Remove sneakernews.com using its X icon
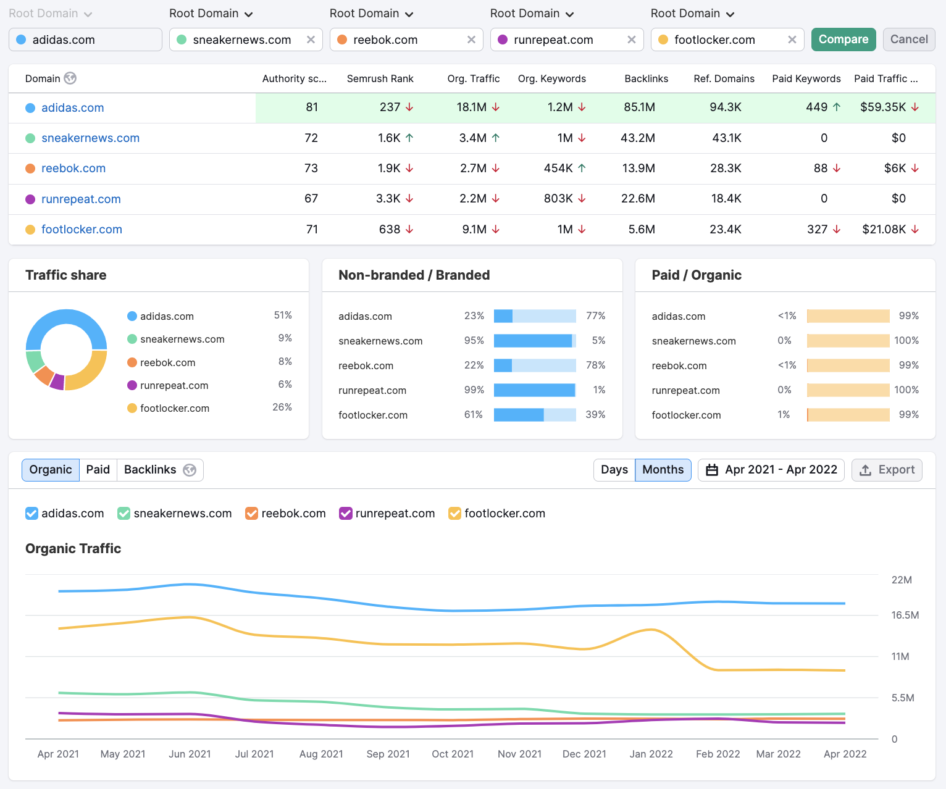The image size is (946, 789). pyautogui.click(x=311, y=40)
